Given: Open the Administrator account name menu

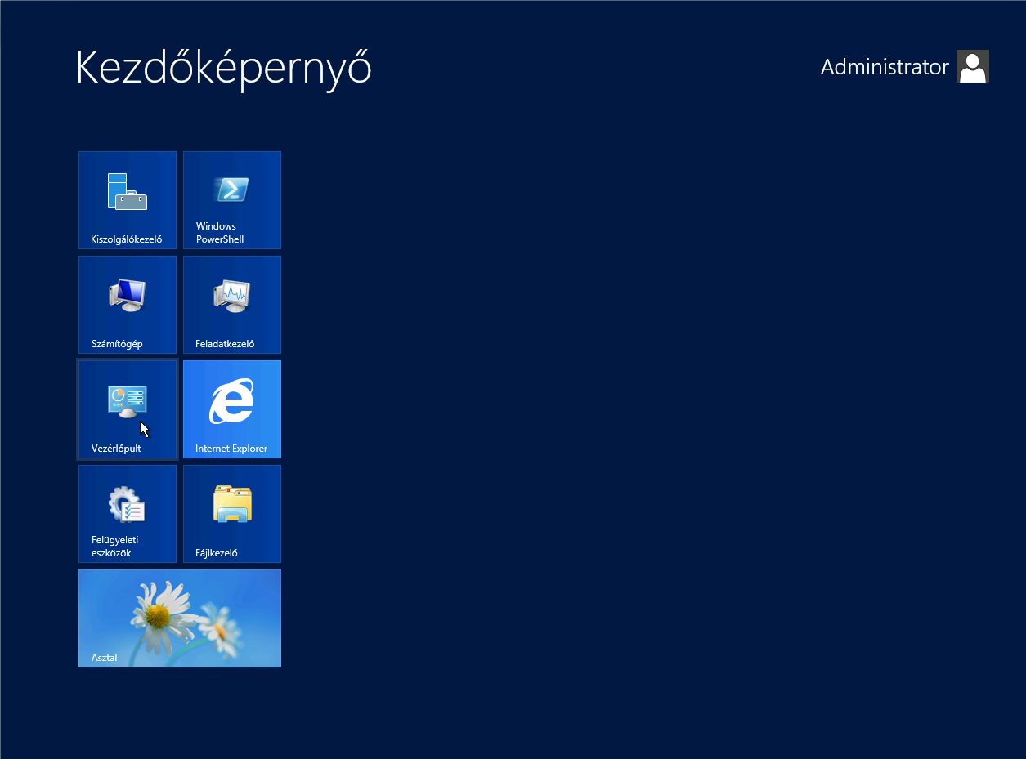Looking at the screenshot, I should click(x=884, y=67).
